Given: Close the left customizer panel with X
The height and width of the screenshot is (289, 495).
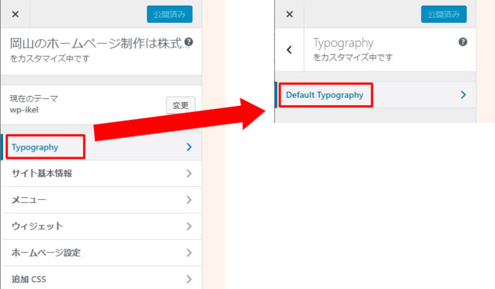Looking at the screenshot, I should pyautogui.click(x=15, y=14).
